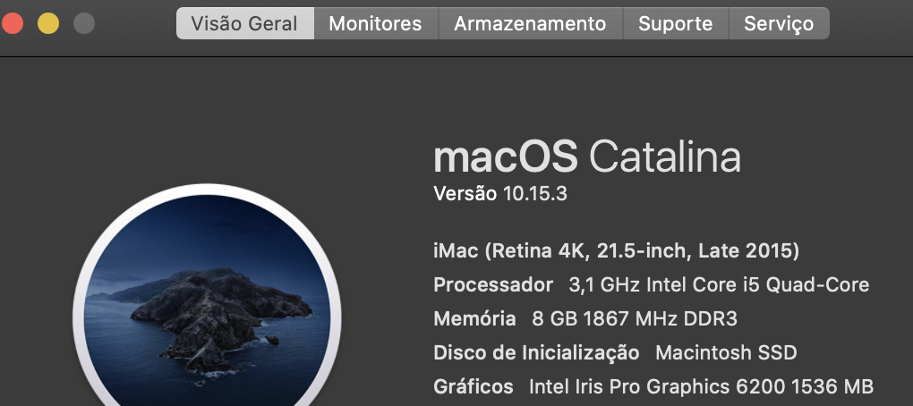Select the 8 GB 1867 MHz DDR3 text
Image resolution: width=913 pixels, height=406 pixels.
(x=635, y=318)
